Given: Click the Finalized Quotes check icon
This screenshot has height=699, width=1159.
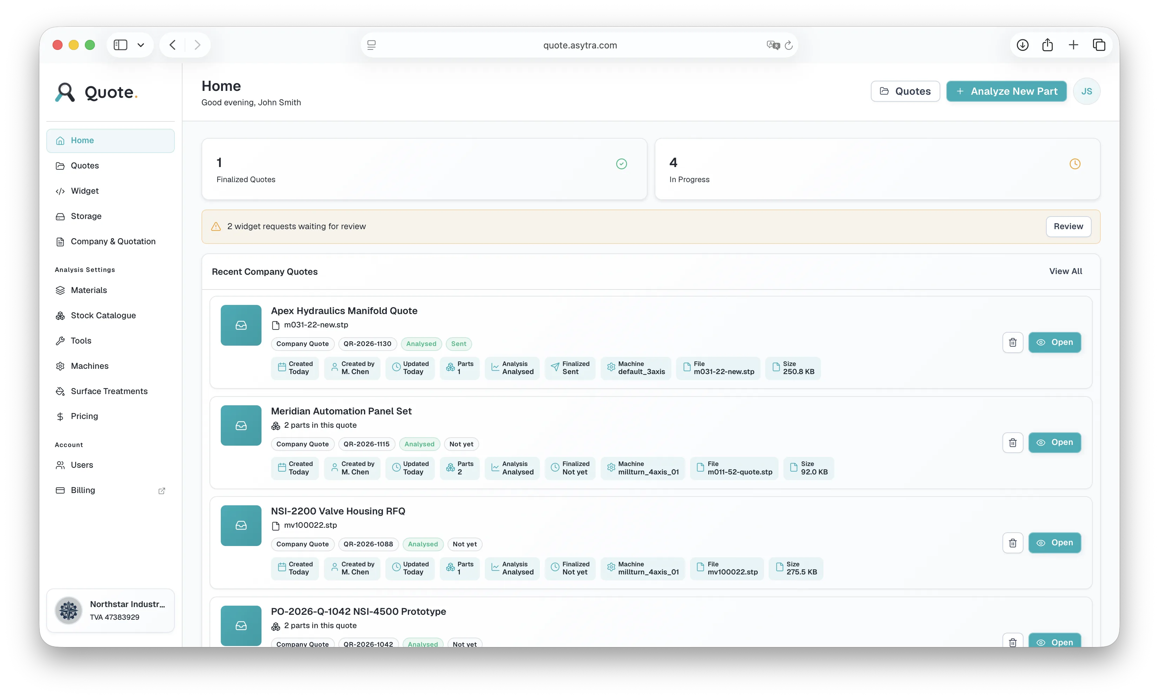Looking at the screenshot, I should pos(621,164).
